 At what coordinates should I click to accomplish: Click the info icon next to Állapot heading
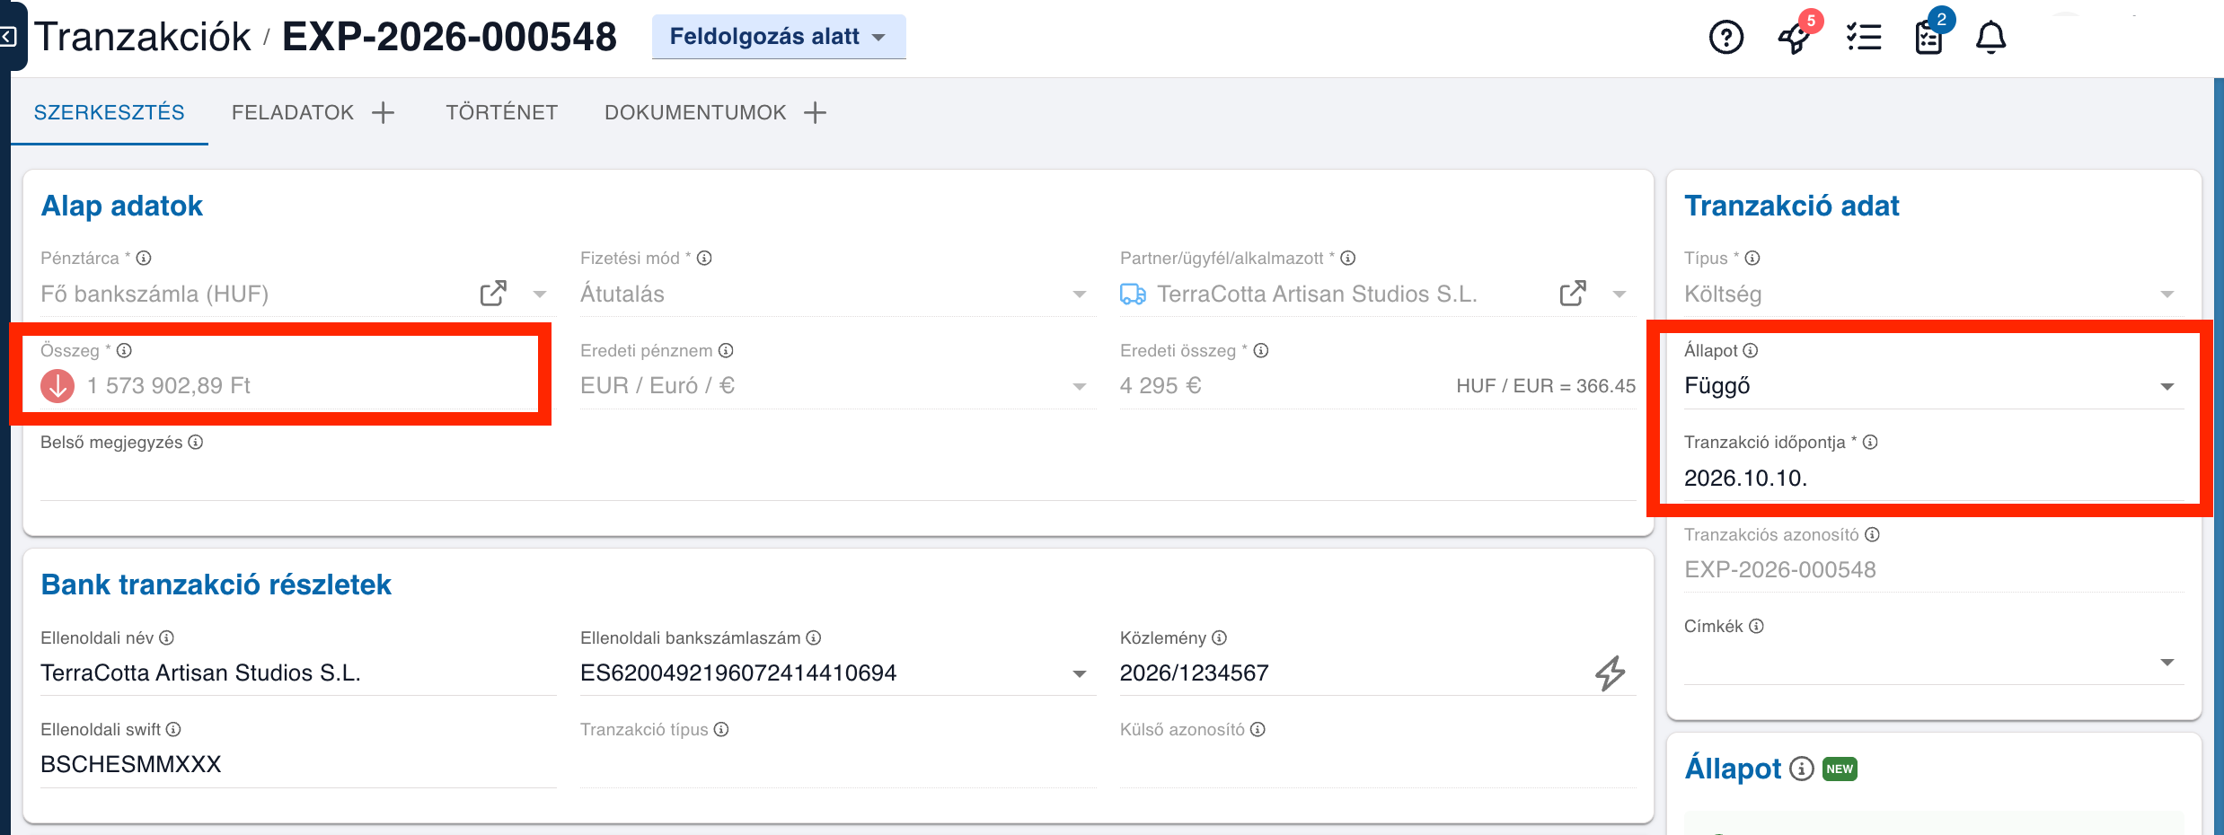tap(1802, 769)
